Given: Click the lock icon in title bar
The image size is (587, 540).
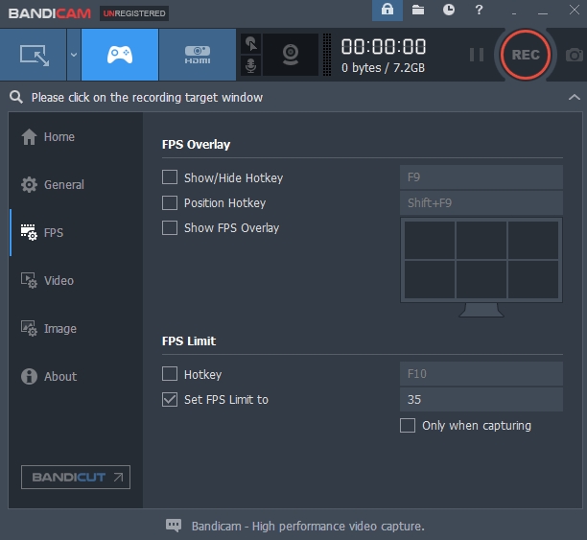Looking at the screenshot, I should coord(387,11).
